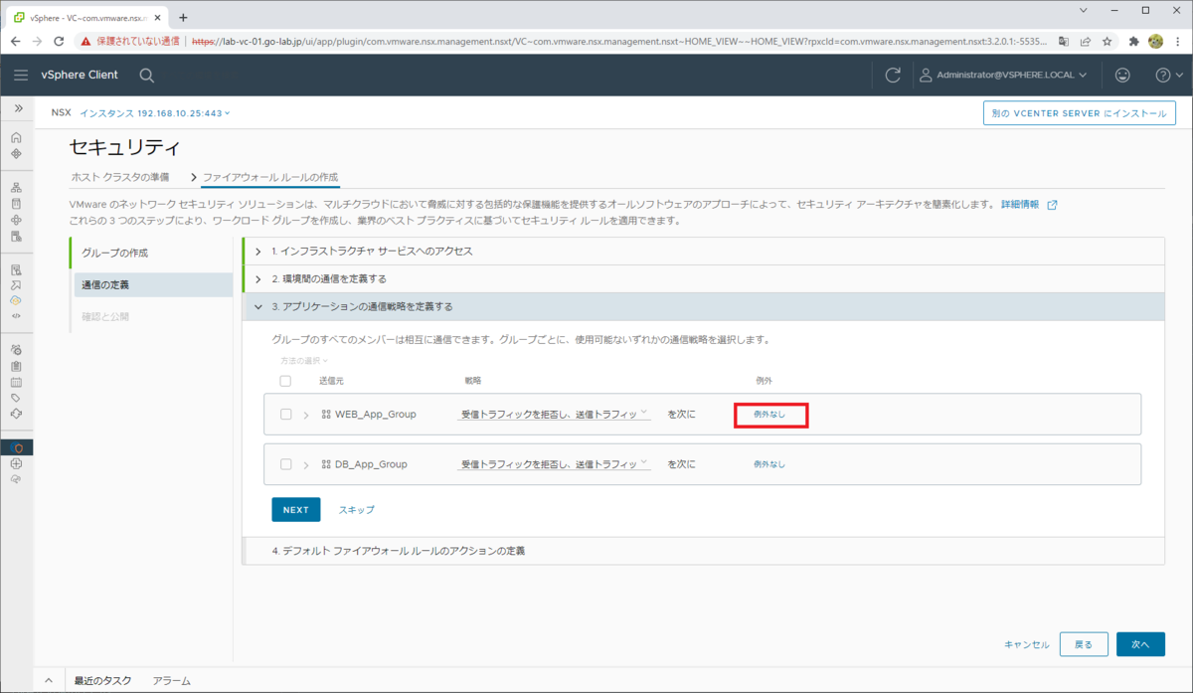Switch to the ホスト クラスタの準備 step tab
Viewport: 1193px width, 693px height.
pyautogui.click(x=119, y=177)
